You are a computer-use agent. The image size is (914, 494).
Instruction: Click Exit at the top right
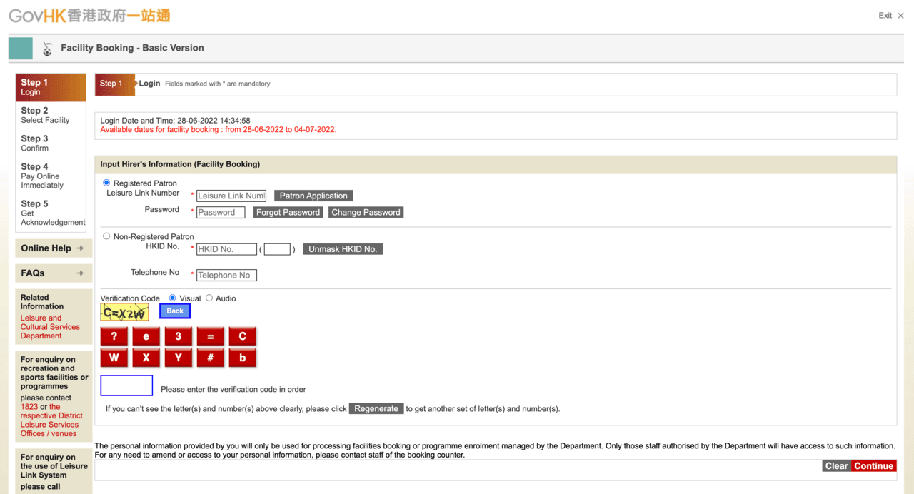coord(885,16)
